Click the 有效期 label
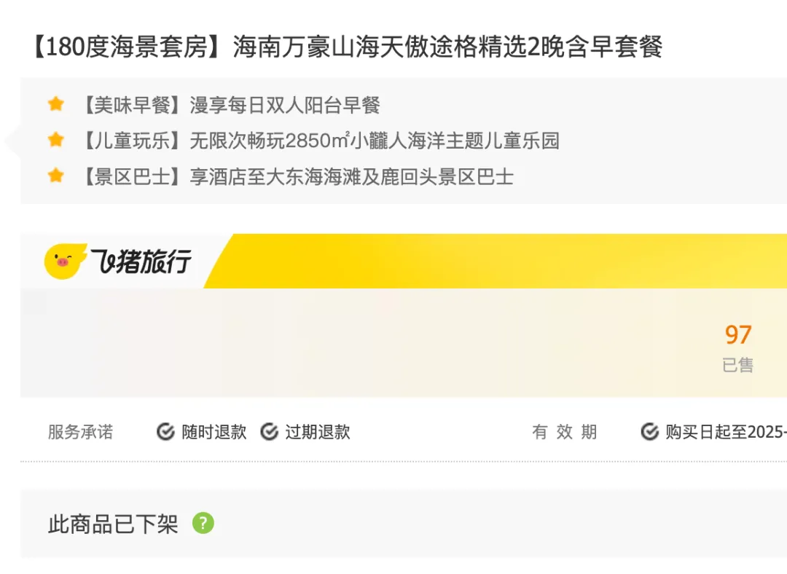This screenshot has width=787, height=574. [564, 432]
